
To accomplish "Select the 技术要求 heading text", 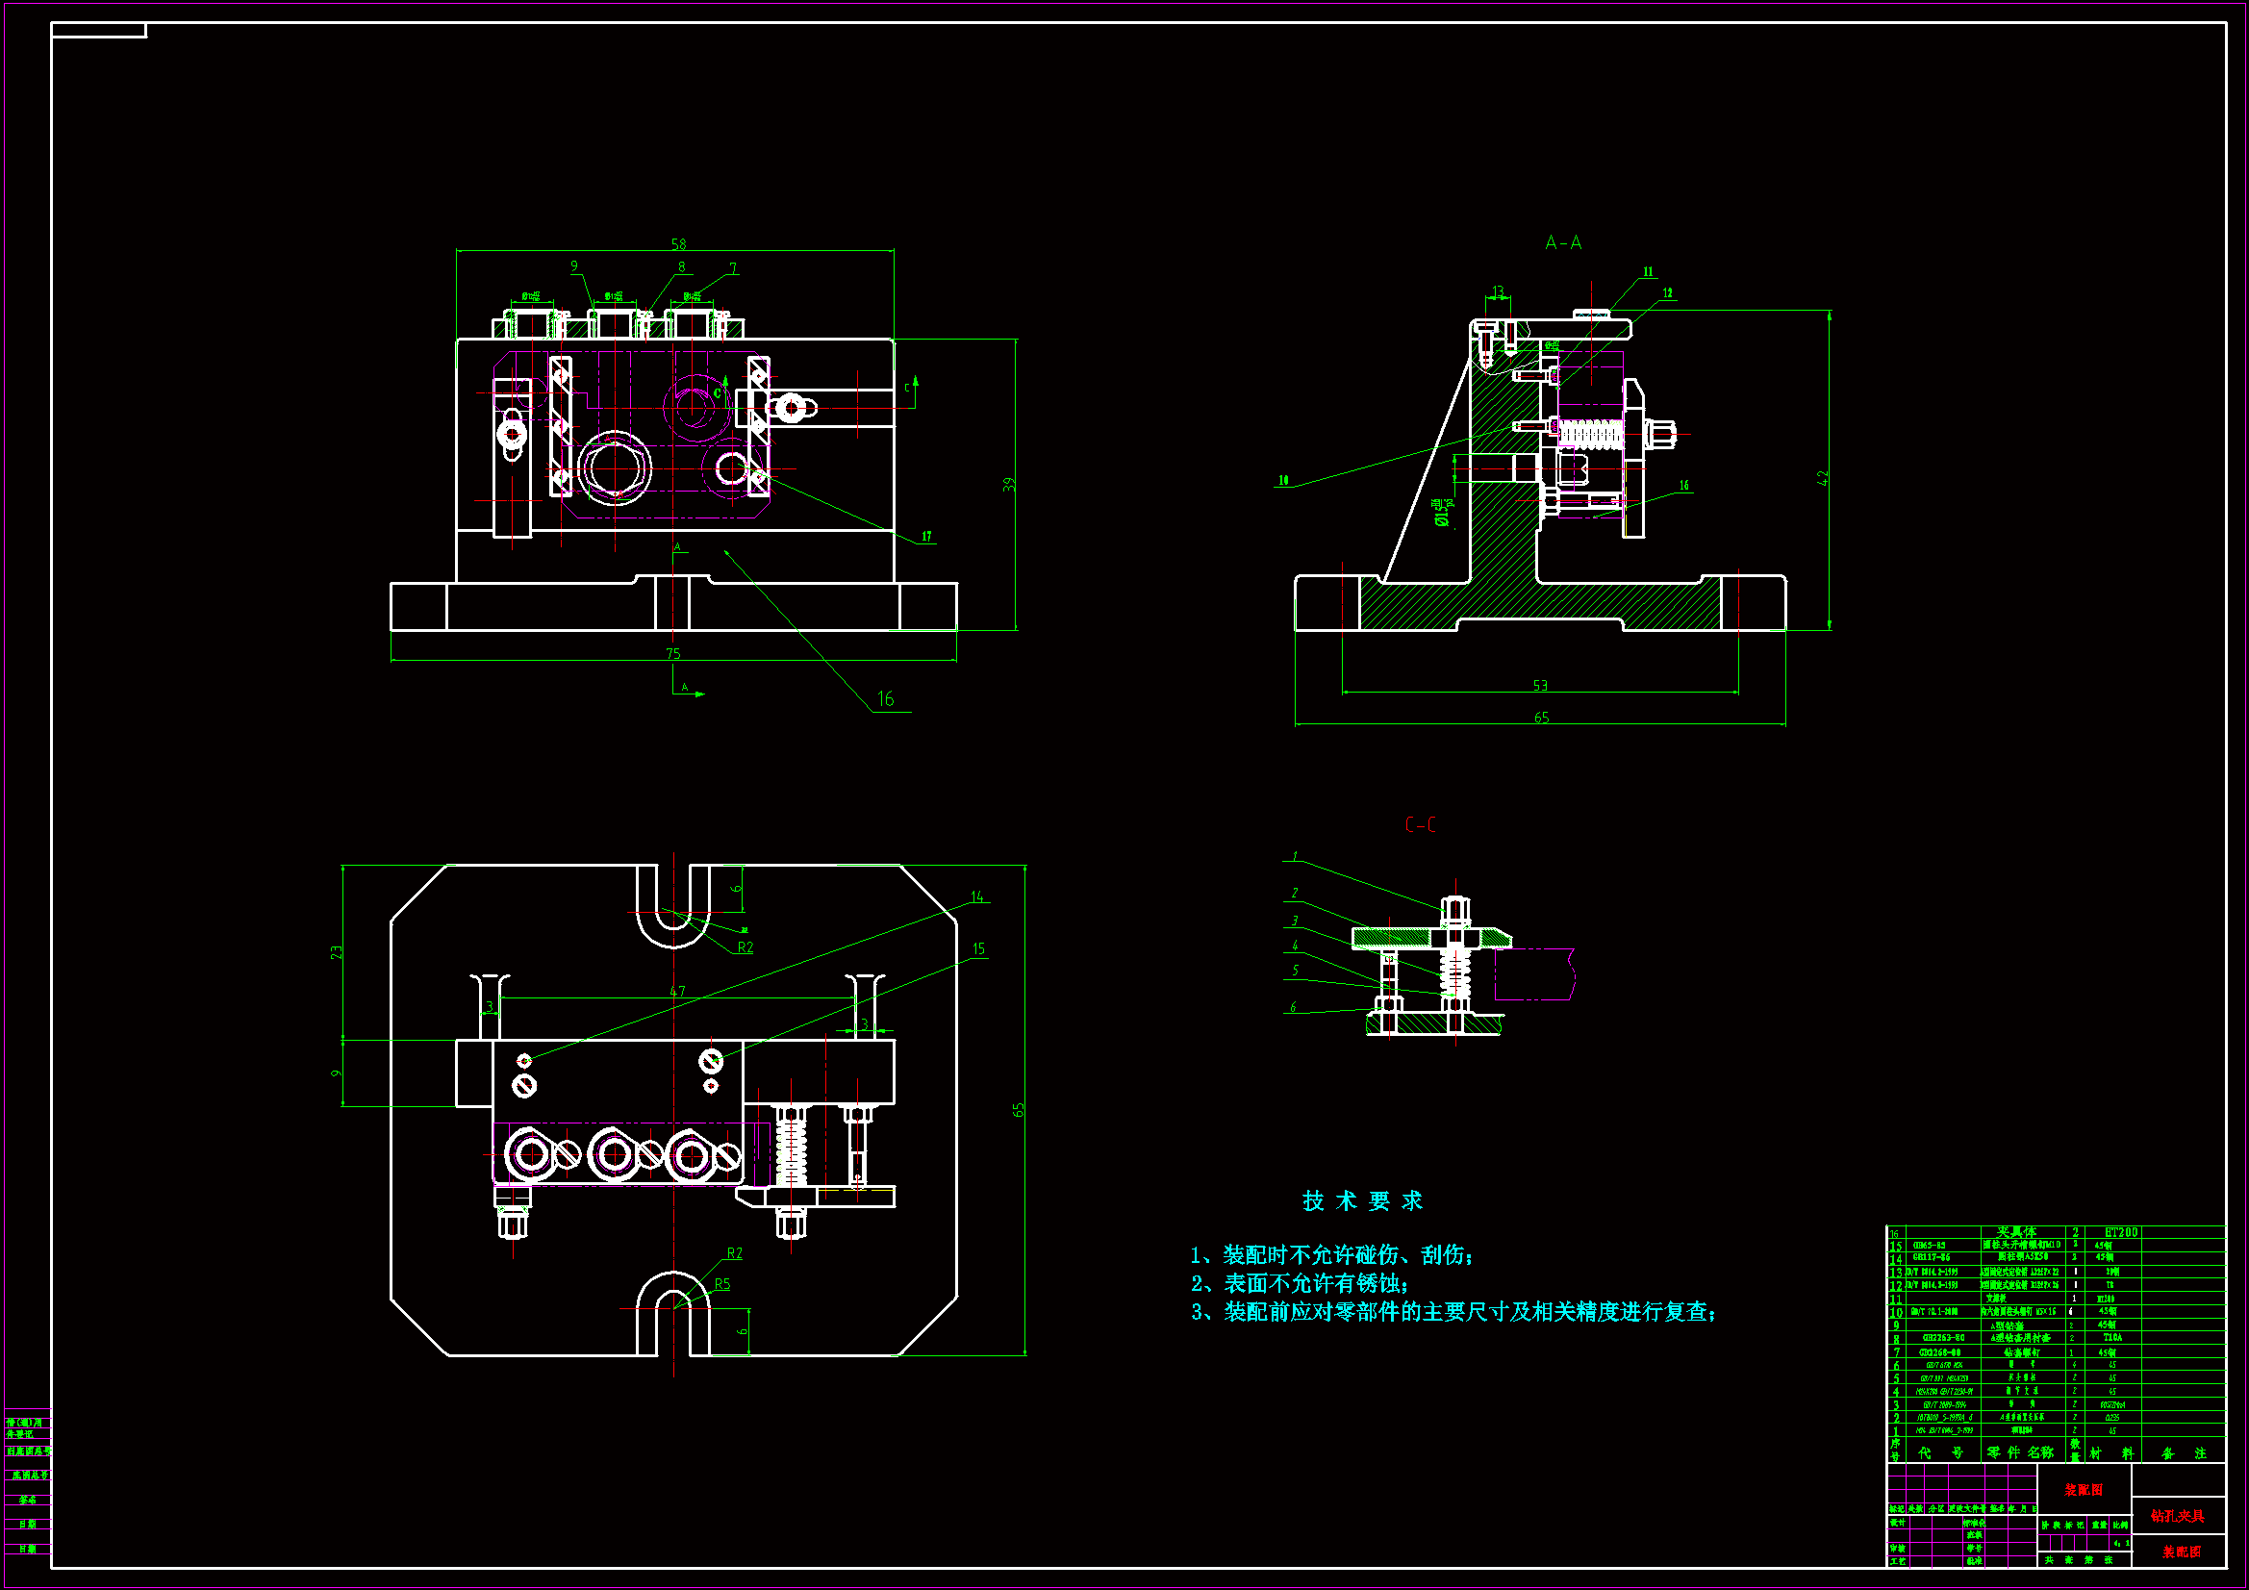I will [1361, 1201].
